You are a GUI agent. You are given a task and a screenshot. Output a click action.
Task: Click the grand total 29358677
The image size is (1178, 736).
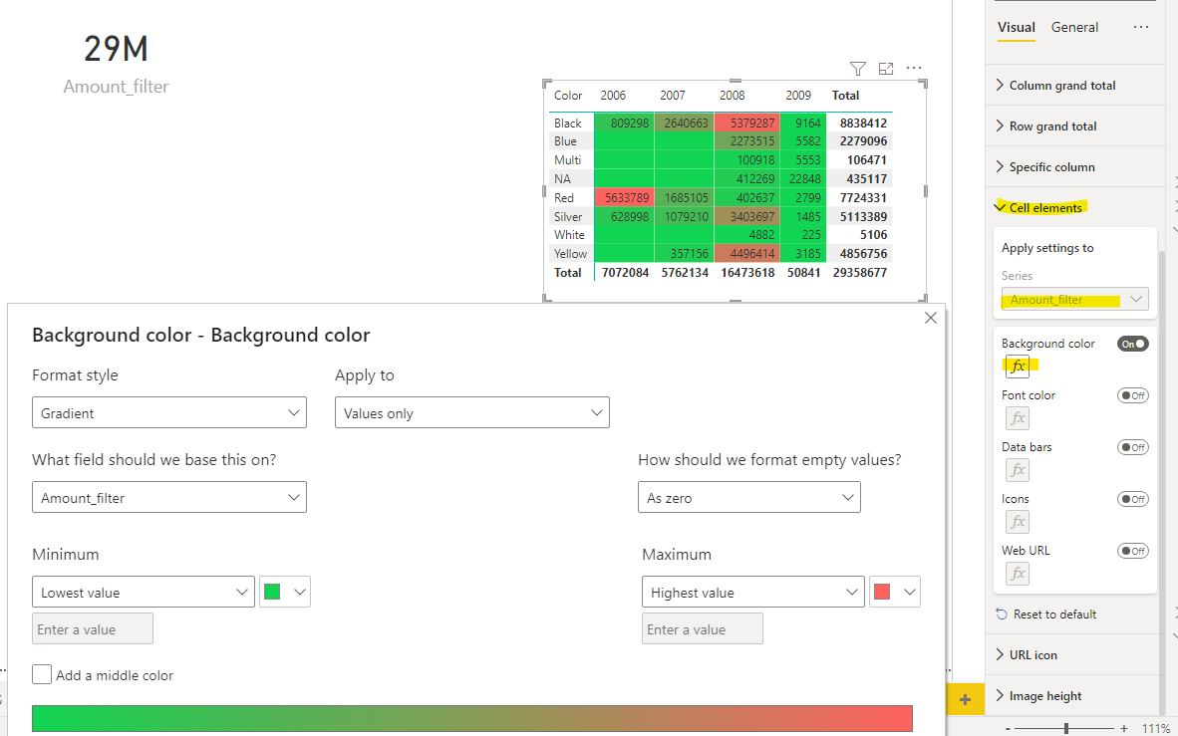(x=859, y=273)
